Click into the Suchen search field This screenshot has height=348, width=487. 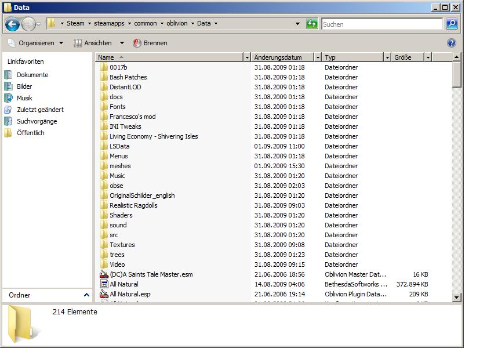pyautogui.click(x=381, y=24)
